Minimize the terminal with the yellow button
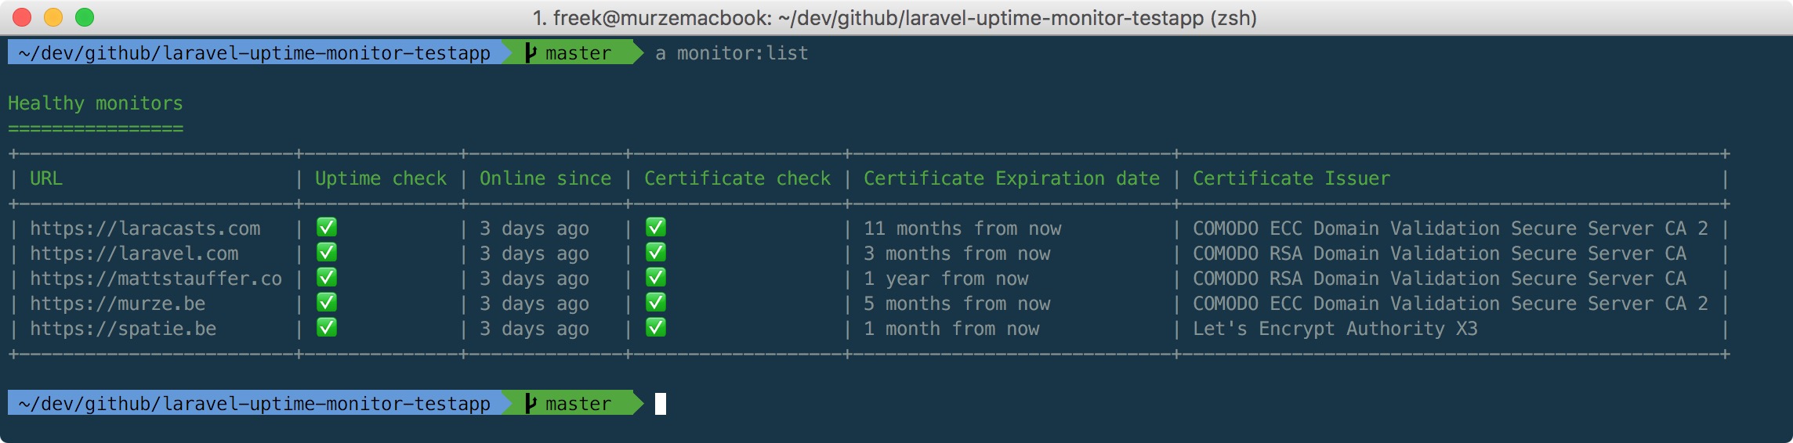 point(53,17)
